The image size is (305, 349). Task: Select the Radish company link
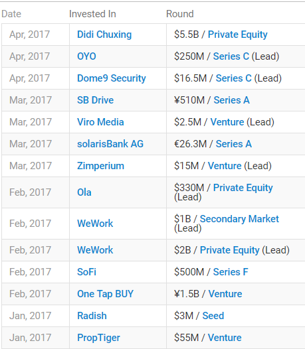pyautogui.click(x=92, y=316)
